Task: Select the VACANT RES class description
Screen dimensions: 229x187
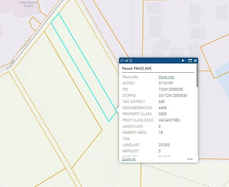Action: click(x=169, y=120)
